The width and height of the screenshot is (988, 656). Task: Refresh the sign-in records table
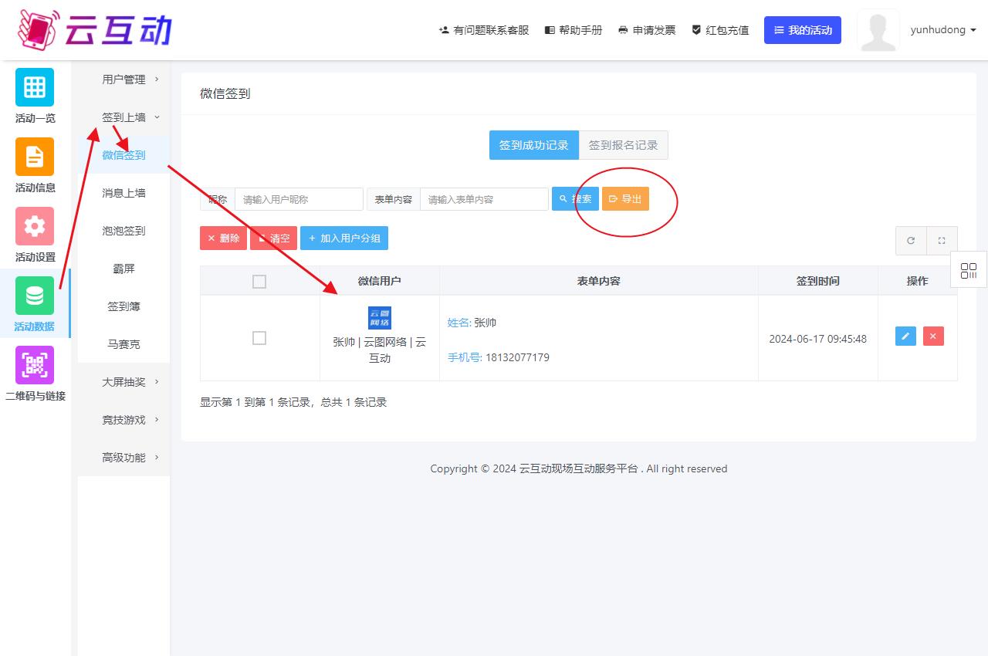(x=911, y=241)
